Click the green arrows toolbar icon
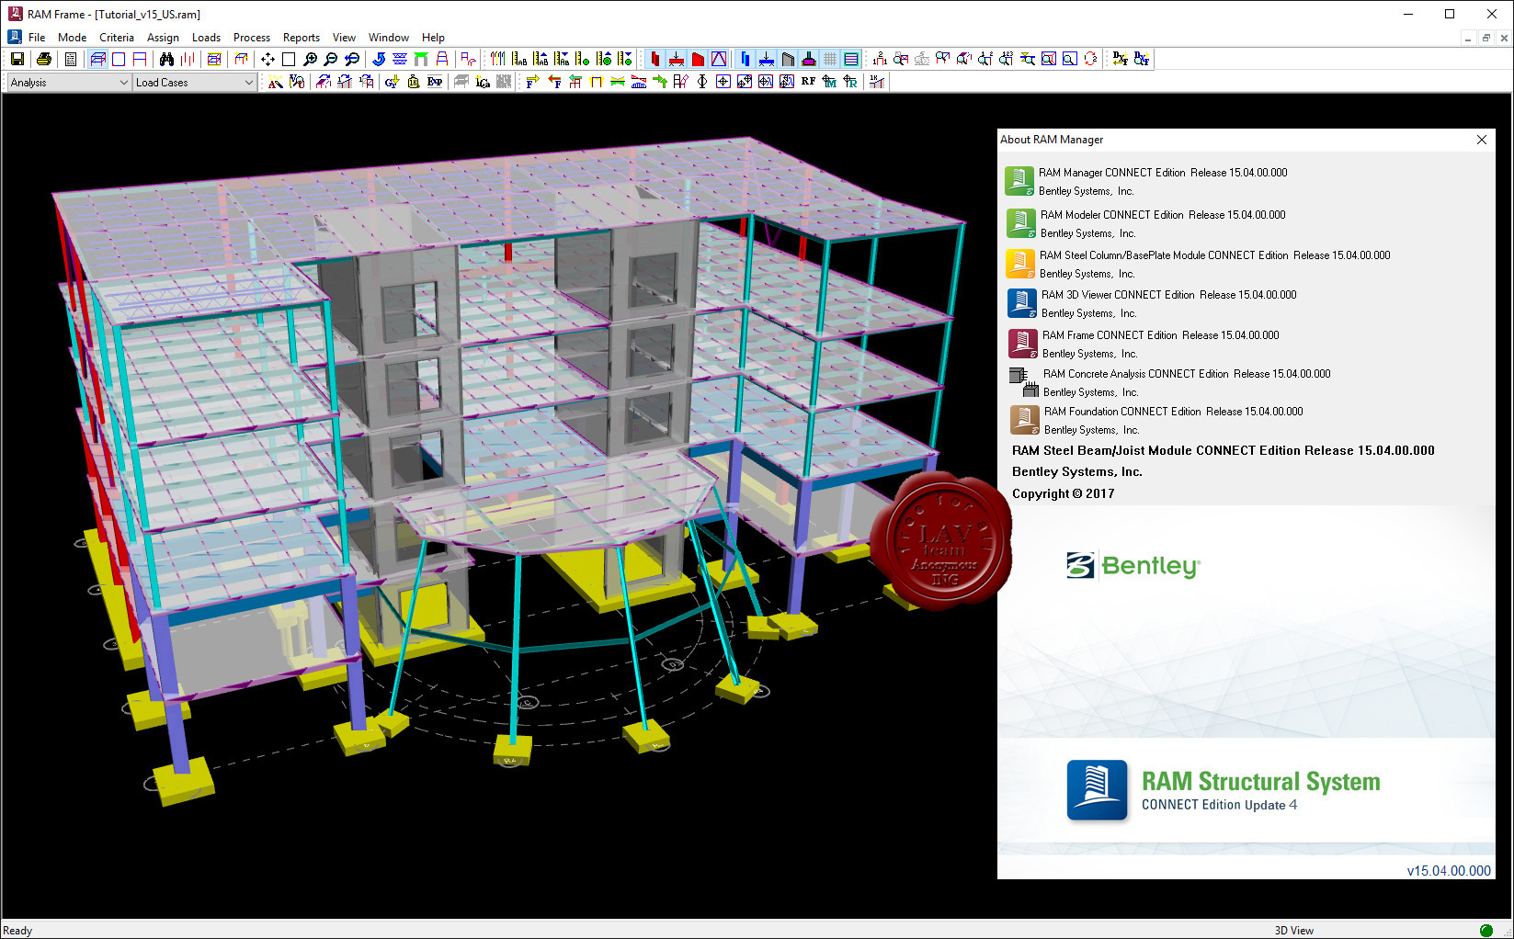This screenshot has width=1514, height=939. click(660, 82)
